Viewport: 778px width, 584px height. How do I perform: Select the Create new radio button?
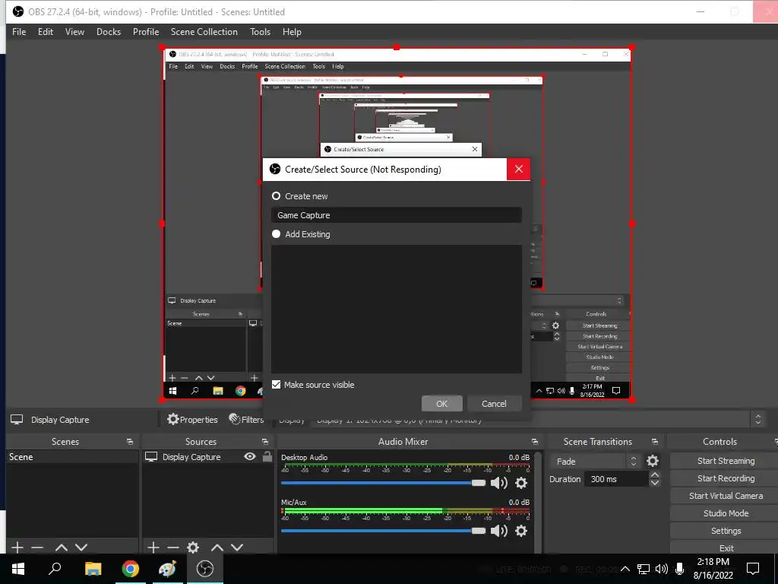[x=277, y=196]
